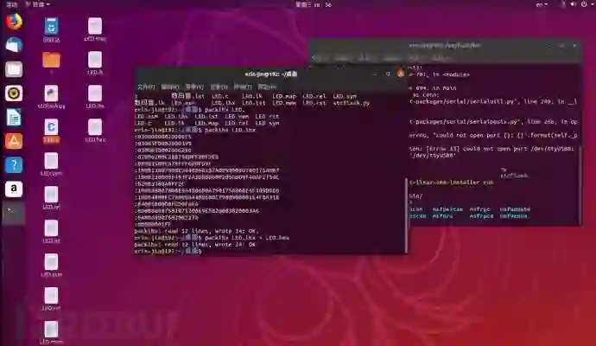Open the terminal app menu in the top bar
This screenshot has height=346, width=596.
pos(38,4)
